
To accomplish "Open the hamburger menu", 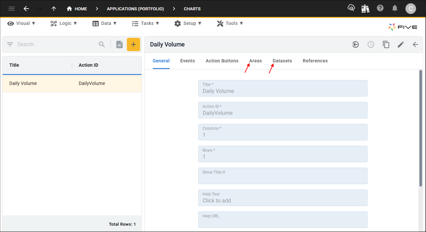I will [x=12, y=9].
